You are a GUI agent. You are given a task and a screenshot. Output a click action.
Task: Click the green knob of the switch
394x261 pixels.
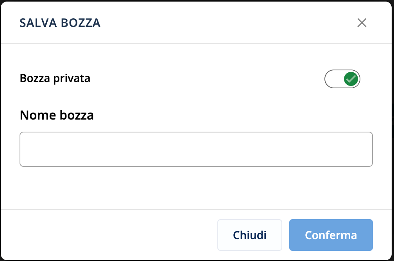point(351,79)
